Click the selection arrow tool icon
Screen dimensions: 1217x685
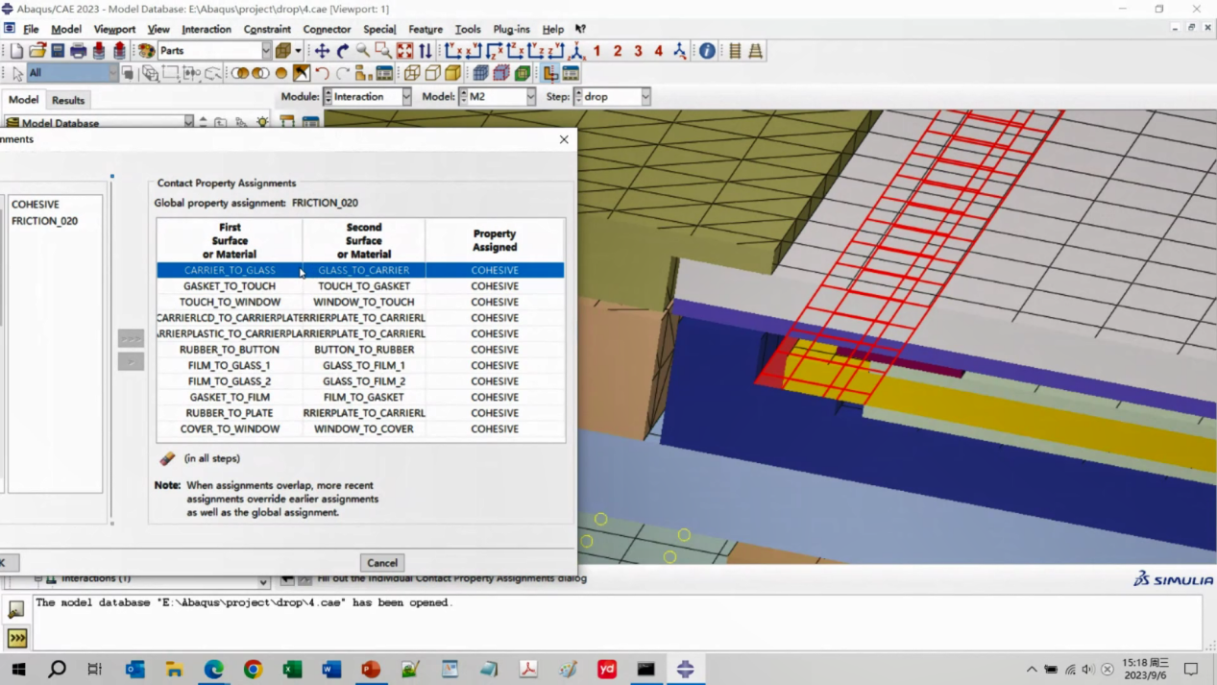pos(18,73)
